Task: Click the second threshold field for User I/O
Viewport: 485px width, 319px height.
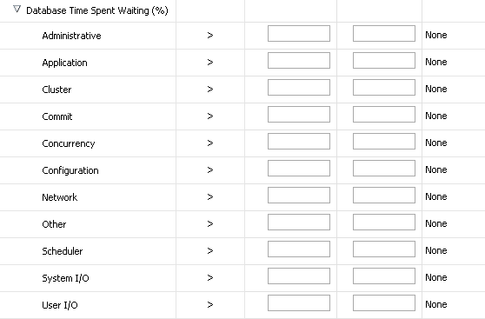Action: [x=384, y=302]
